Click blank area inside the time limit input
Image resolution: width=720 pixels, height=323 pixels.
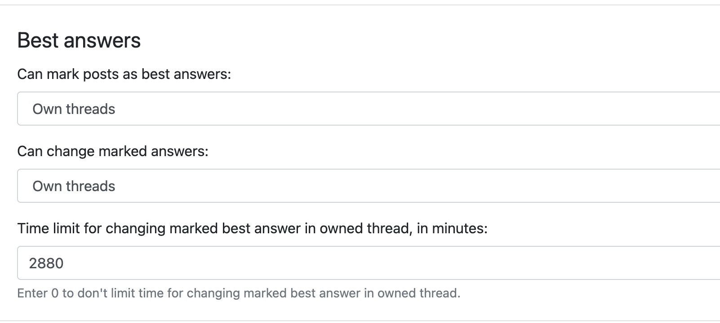coord(449,263)
